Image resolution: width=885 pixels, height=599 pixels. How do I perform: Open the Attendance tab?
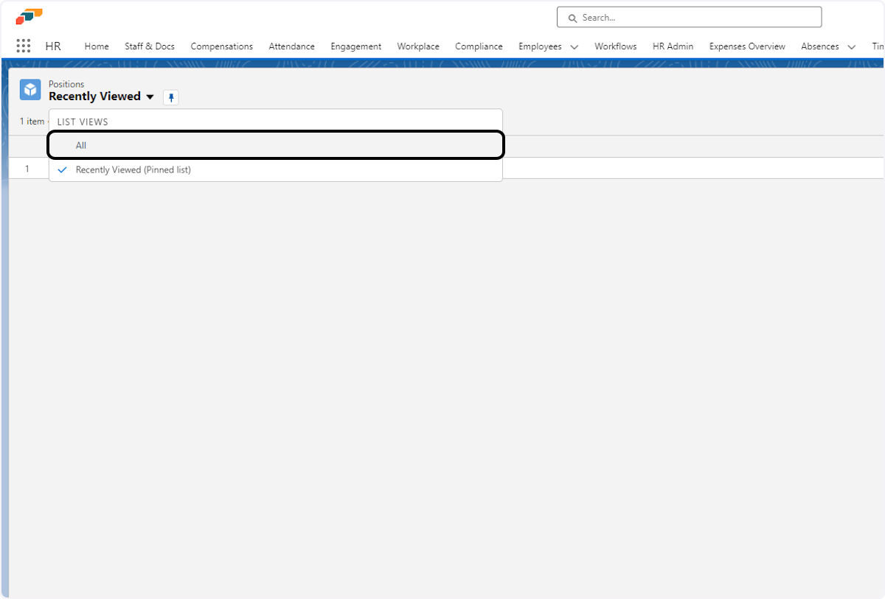(291, 46)
